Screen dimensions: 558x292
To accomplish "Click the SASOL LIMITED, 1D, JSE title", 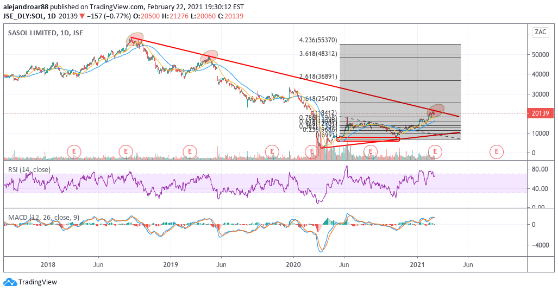I will pos(46,33).
